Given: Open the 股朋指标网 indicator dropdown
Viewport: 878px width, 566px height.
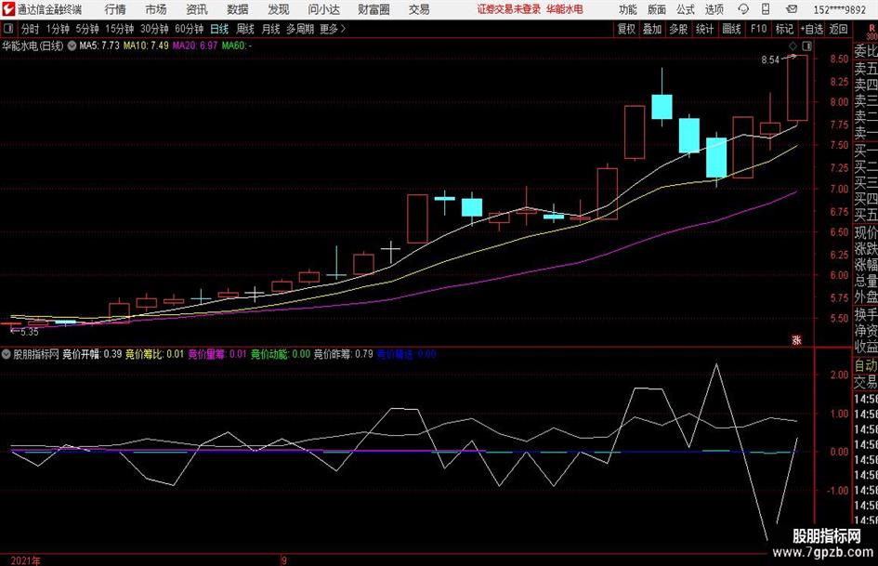Looking at the screenshot, I should tap(7, 354).
